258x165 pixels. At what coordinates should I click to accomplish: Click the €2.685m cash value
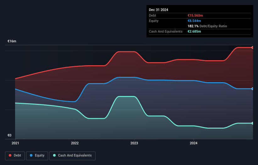pyautogui.click(x=194, y=31)
